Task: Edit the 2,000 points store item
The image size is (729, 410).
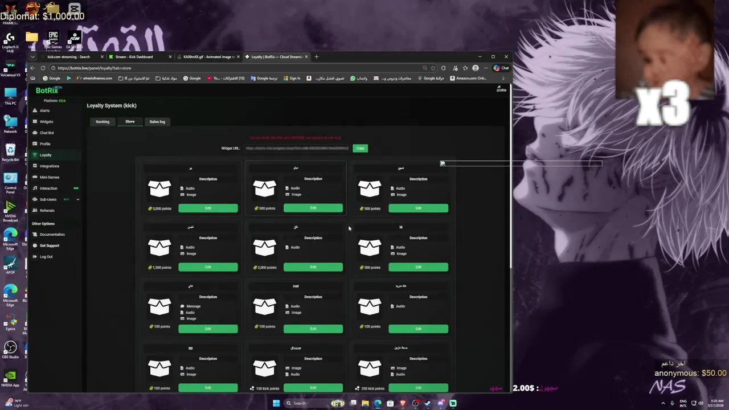Action: (x=313, y=267)
